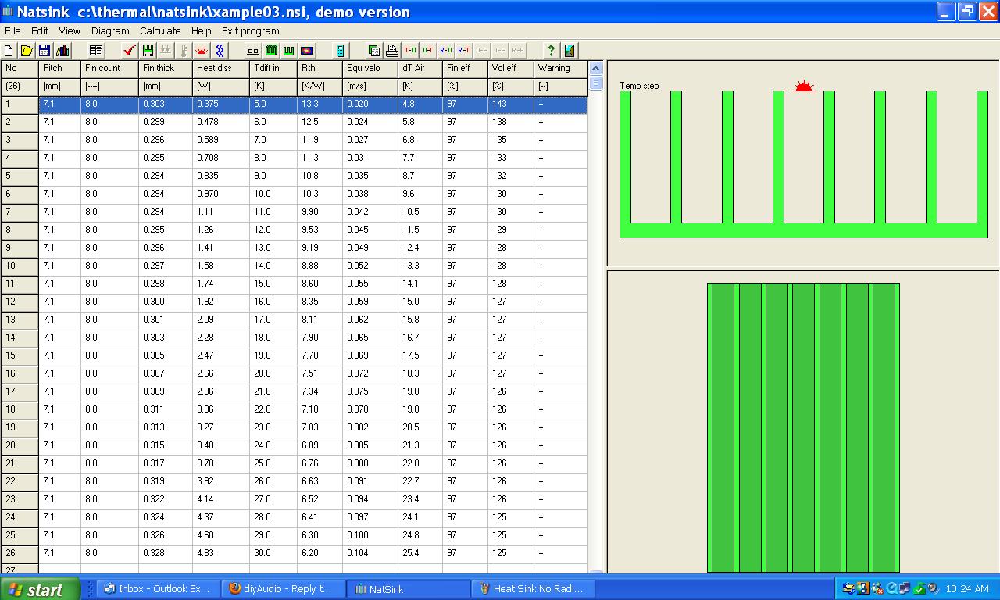Image resolution: width=1000 pixels, height=600 pixels.
Task: Click the Tdiff in column header
Action: tap(273, 68)
